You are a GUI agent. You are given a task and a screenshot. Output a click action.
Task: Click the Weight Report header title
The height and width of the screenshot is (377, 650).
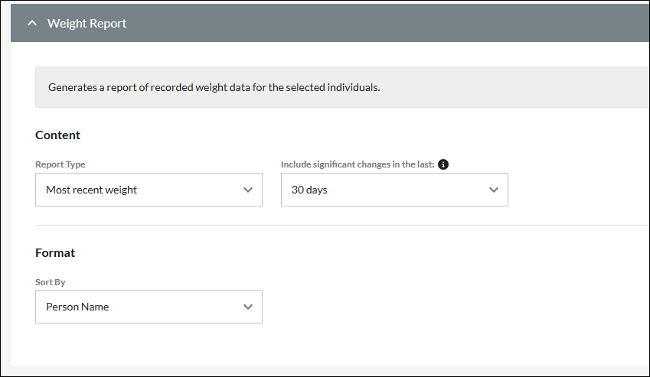tap(87, 24)
